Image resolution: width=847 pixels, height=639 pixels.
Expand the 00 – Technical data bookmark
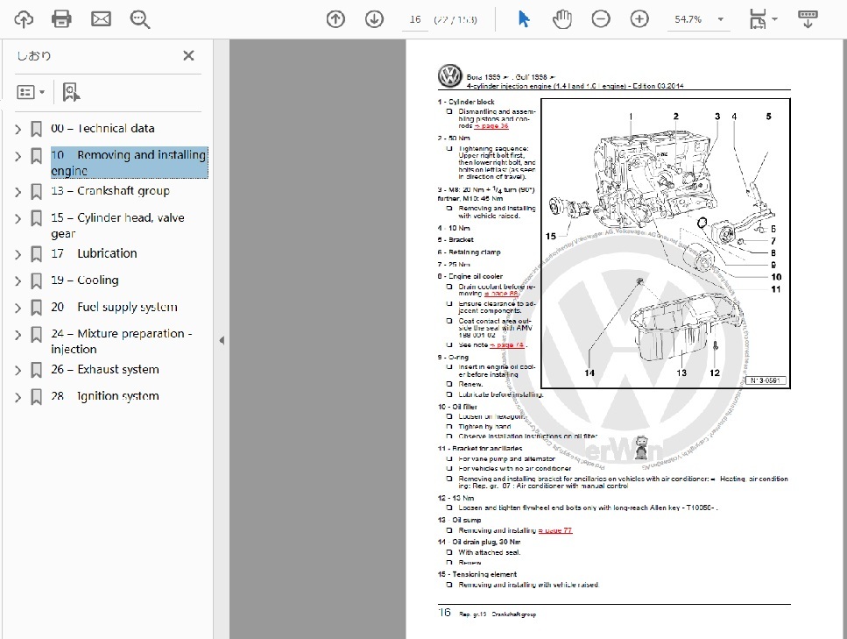(18, 129)
